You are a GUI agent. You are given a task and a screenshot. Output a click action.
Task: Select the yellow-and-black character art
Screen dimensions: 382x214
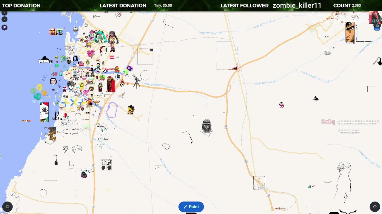[x=131, y=110]
